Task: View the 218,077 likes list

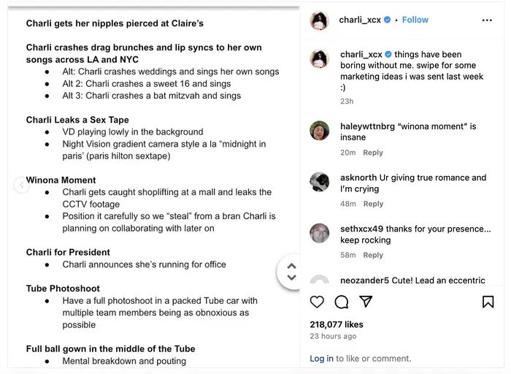Action: click(x=336, y=324)
